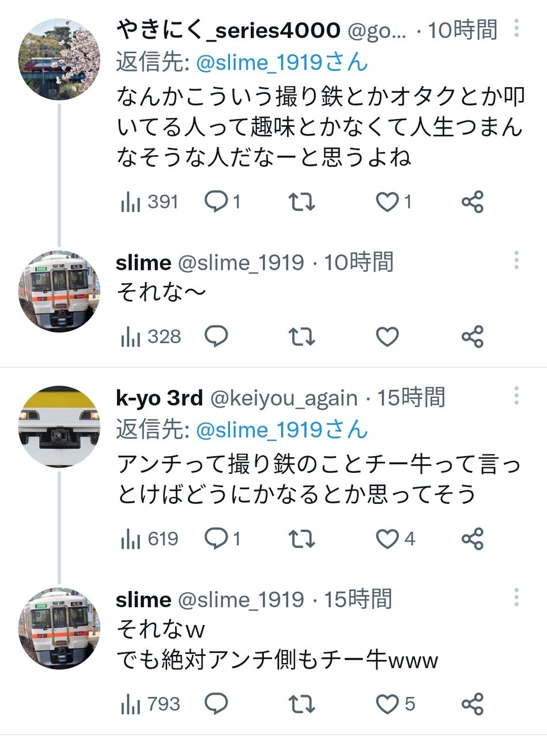The width and height of the screenshot is (547, 738).
Task: Open the やきにく_series4000 profile name
Action: point(228,30)
